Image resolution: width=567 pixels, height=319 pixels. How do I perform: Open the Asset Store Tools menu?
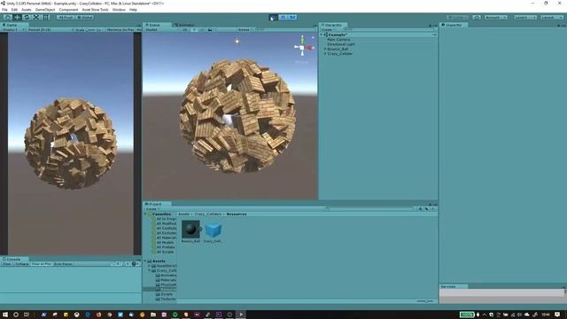(95, 10)
